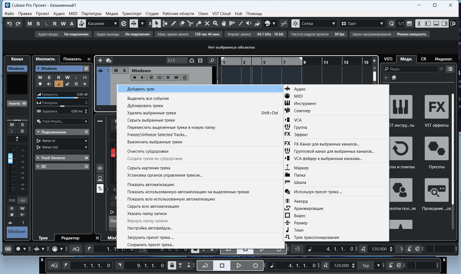Open the Сетка snap type dropdown
Screen dimensions: 461x274
click(x=318, y=24)
